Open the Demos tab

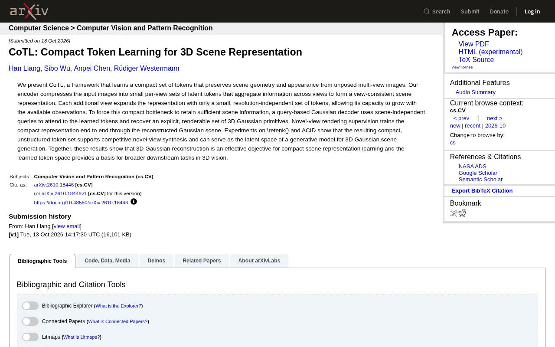(x=157, y=261)
